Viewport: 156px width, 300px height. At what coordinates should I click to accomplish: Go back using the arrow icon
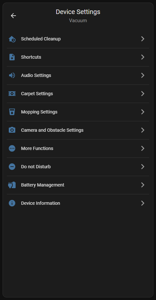pos(13,16)
